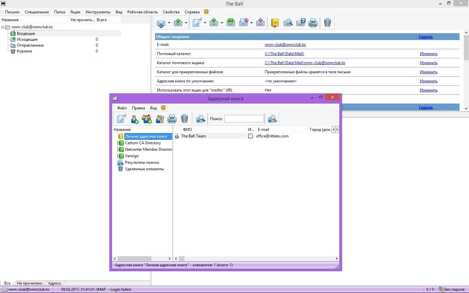
Task: Click the Forward message icon in main toolbar
Action: point(244,22)
